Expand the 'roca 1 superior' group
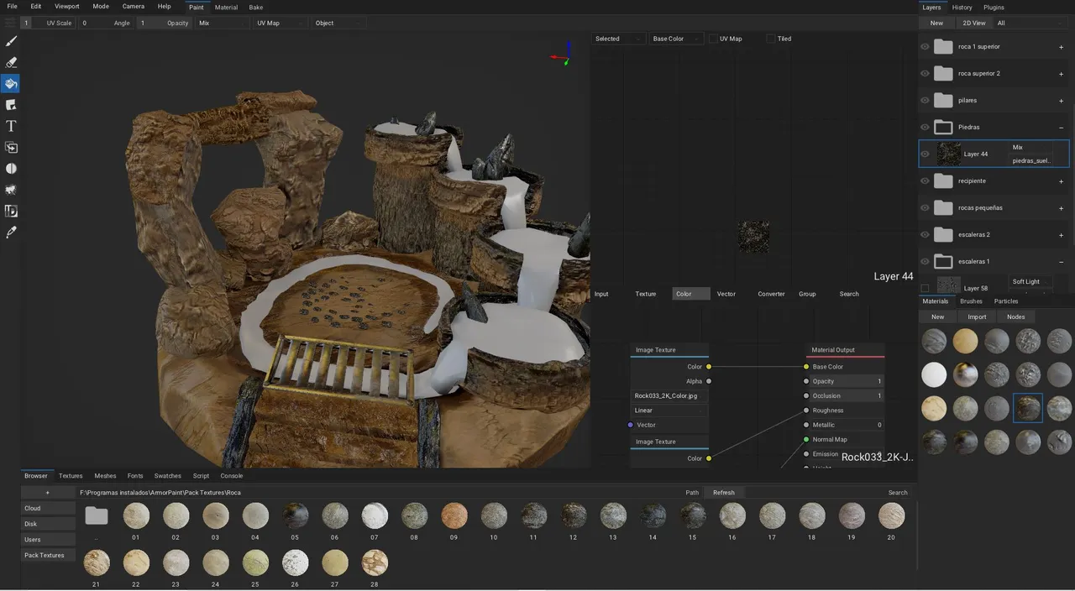Image resolution: width=1075 pixels, height=591 pixels. coord(1062,47)
